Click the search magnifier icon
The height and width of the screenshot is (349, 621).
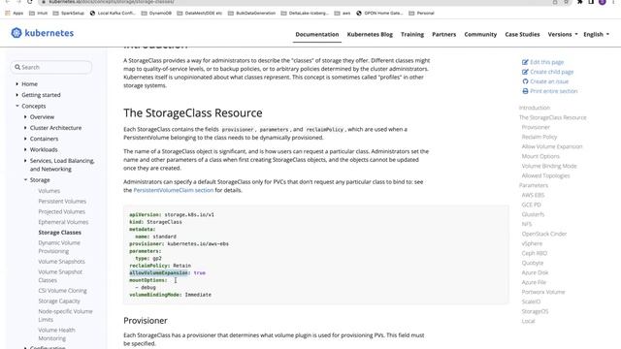click(x=17, y=67)
